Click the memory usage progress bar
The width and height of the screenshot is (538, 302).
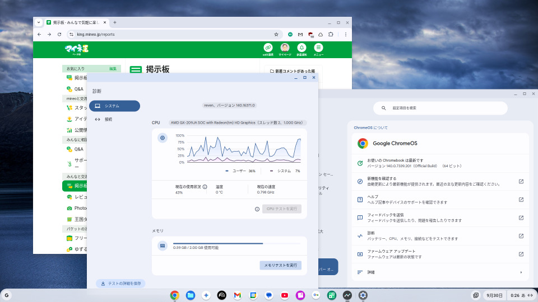(236, 243)
